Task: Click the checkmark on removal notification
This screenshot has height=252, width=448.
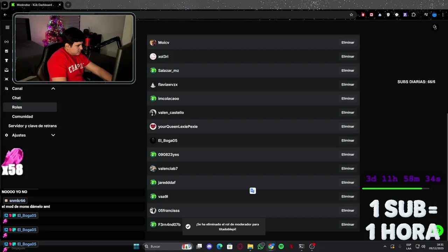Action: coord(188,226)
